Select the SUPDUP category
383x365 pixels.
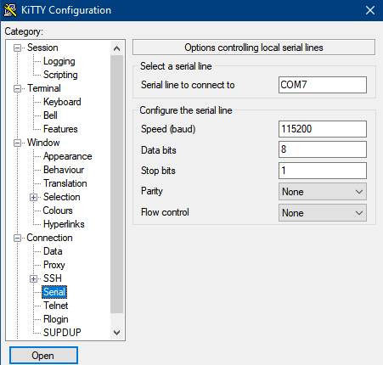coord(62,333)
